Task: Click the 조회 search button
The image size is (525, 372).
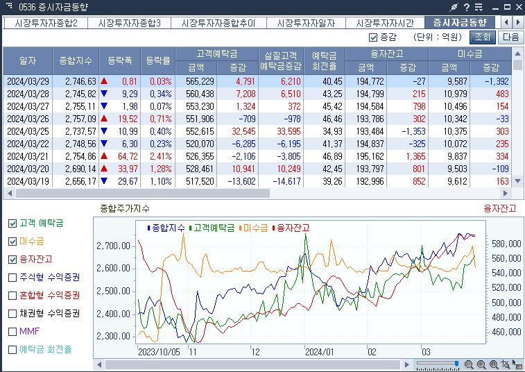Action: tap(483, 37)
